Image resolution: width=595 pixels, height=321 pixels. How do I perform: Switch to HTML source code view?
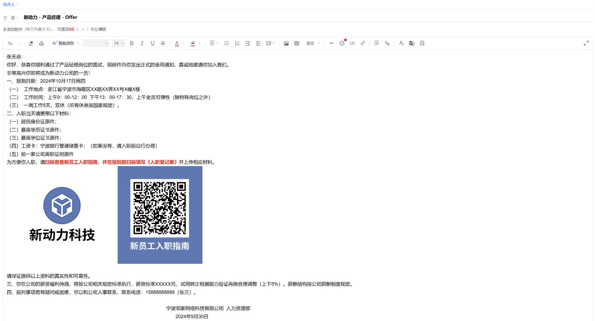[352, 43]
